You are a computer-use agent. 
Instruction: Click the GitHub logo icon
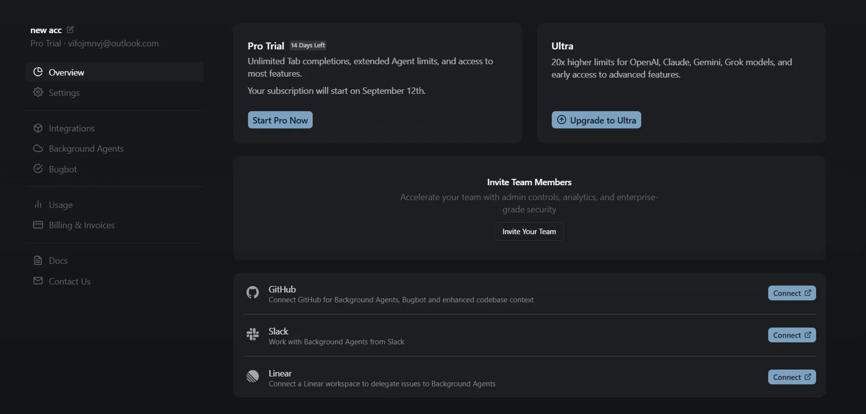(x=252, y=293)
